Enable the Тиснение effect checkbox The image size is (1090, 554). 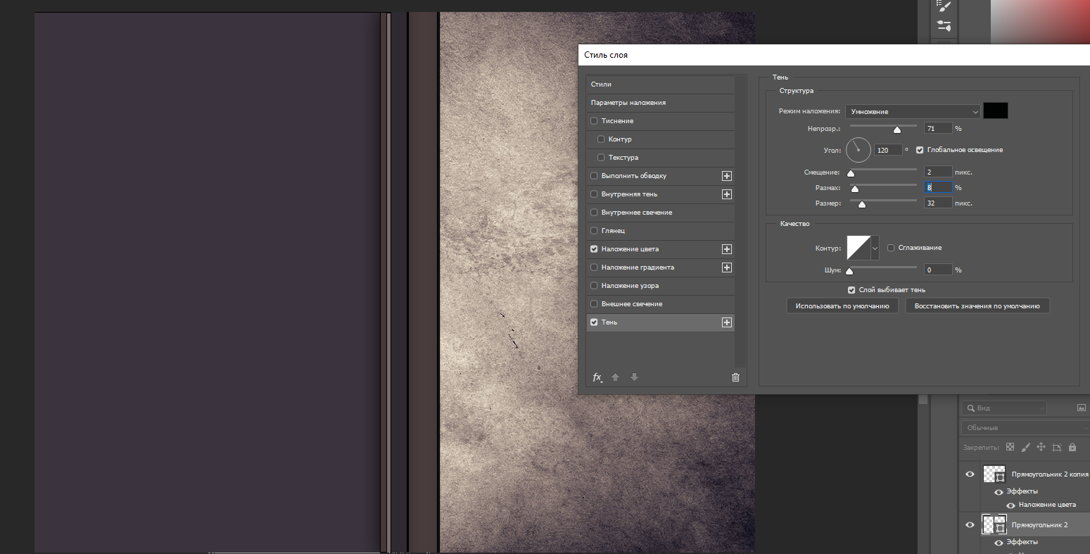coord(594,121)
